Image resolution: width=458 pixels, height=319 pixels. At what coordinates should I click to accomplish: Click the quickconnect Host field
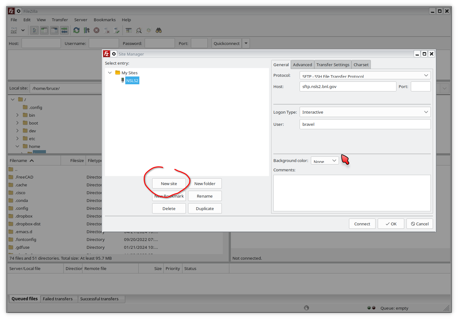[41, 43]
